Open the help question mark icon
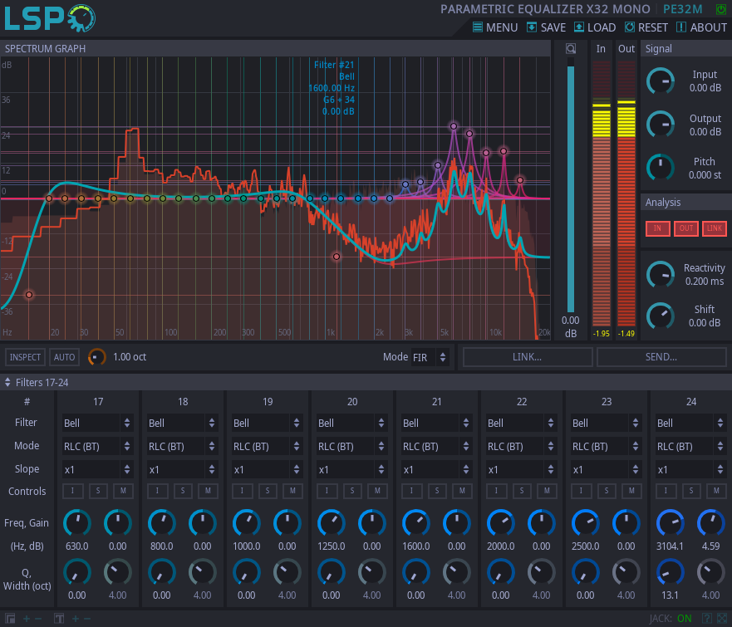 (707, 619)
